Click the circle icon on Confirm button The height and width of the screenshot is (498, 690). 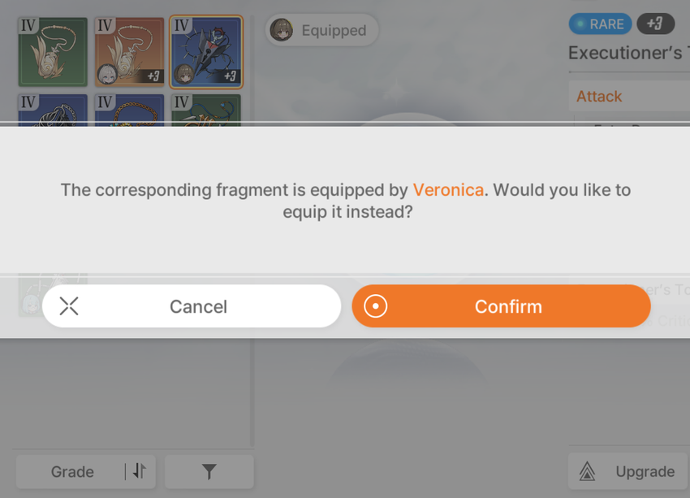pos(376,306)
